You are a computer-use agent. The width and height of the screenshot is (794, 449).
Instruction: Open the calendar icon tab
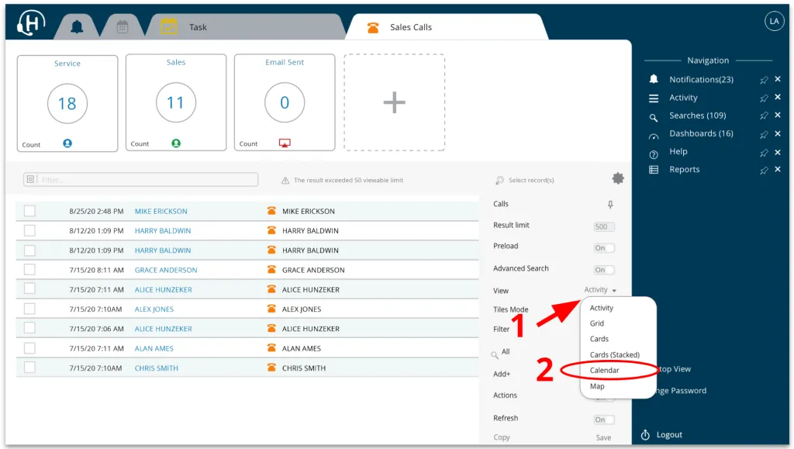(x=123, y=27)
